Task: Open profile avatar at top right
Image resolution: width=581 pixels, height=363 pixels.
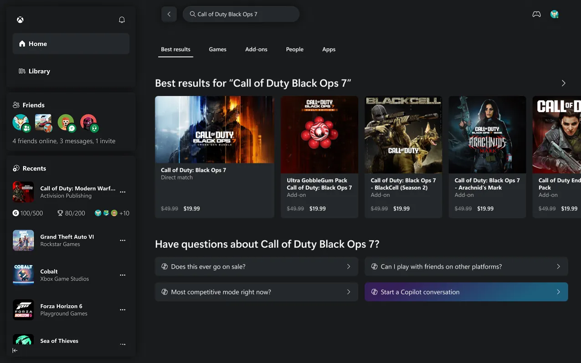Action: pos(555,14)
